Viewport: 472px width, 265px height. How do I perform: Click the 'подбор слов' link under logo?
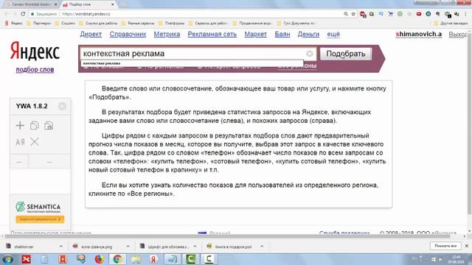[x=35, y=70]
